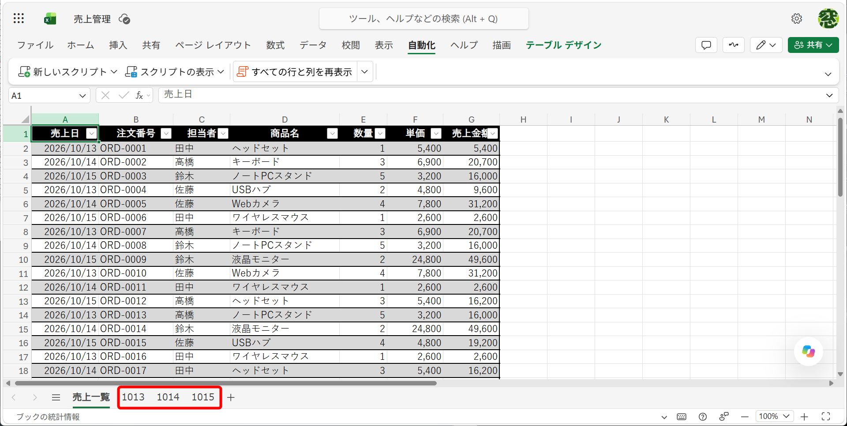Click the insert function fx icon
This screenshot has width=847, height=426.
139,95
